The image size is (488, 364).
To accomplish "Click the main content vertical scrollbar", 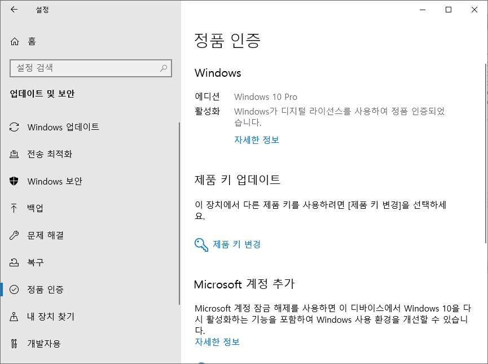I will pos(486,154).
